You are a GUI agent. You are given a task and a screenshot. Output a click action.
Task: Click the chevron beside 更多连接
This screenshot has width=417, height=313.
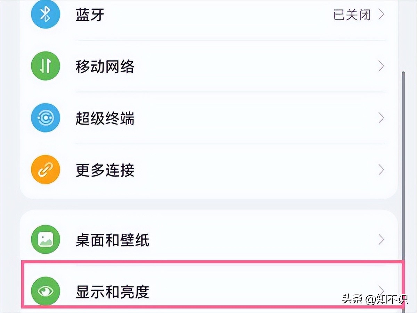(x=381, y=170)
